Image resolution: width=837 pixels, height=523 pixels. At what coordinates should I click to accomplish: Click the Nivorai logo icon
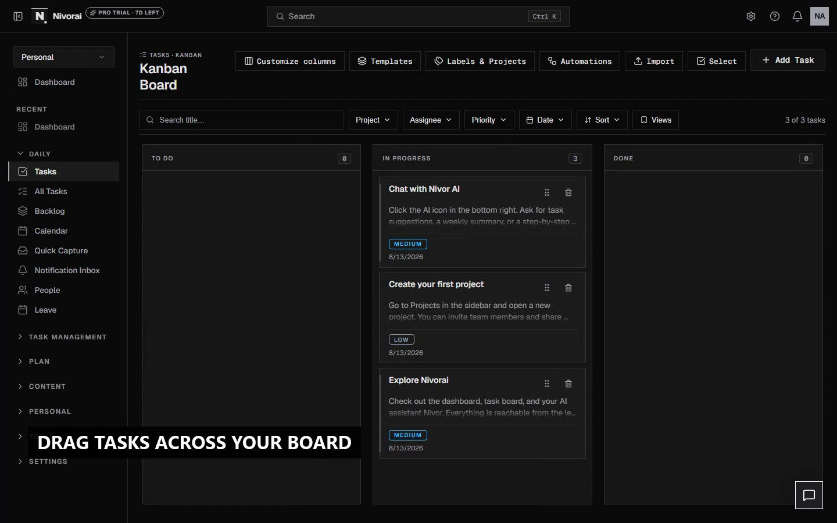click(x=40, y=16)
